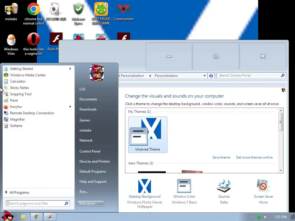Open Devices and Printers
295x221 pixels.
click(x=94, y=161)
